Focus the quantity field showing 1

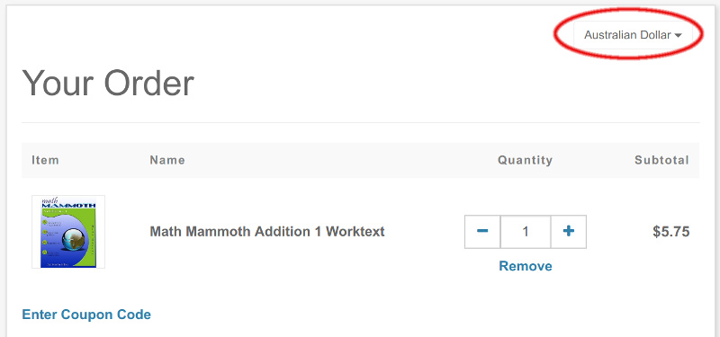pyautogui.click(x=526, y=232)
